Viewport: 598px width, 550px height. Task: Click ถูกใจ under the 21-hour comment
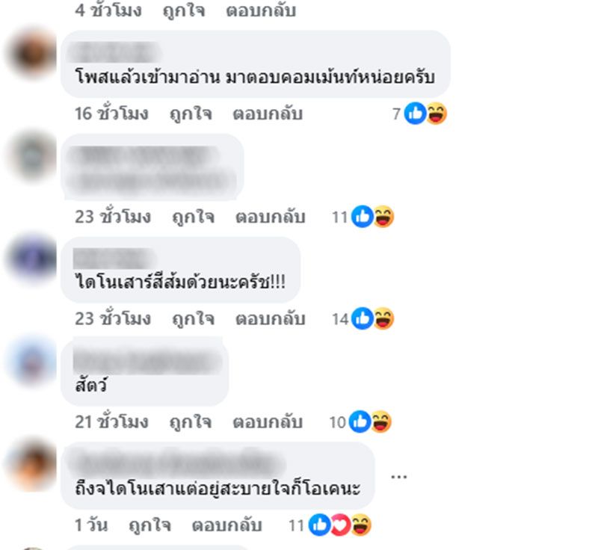click(x=191, y=422)
